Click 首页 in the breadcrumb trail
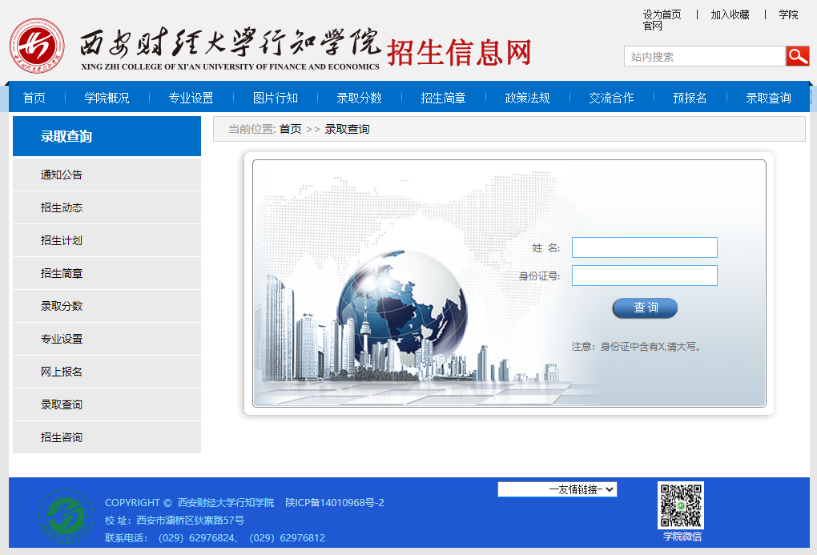Image resolution: width=817 pixels, height=555 pixels. [x=290, y=129]
